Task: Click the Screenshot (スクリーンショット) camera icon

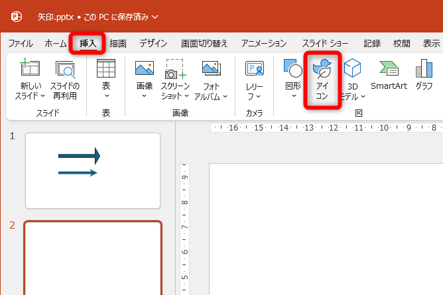Action: (x=175, y=69)
